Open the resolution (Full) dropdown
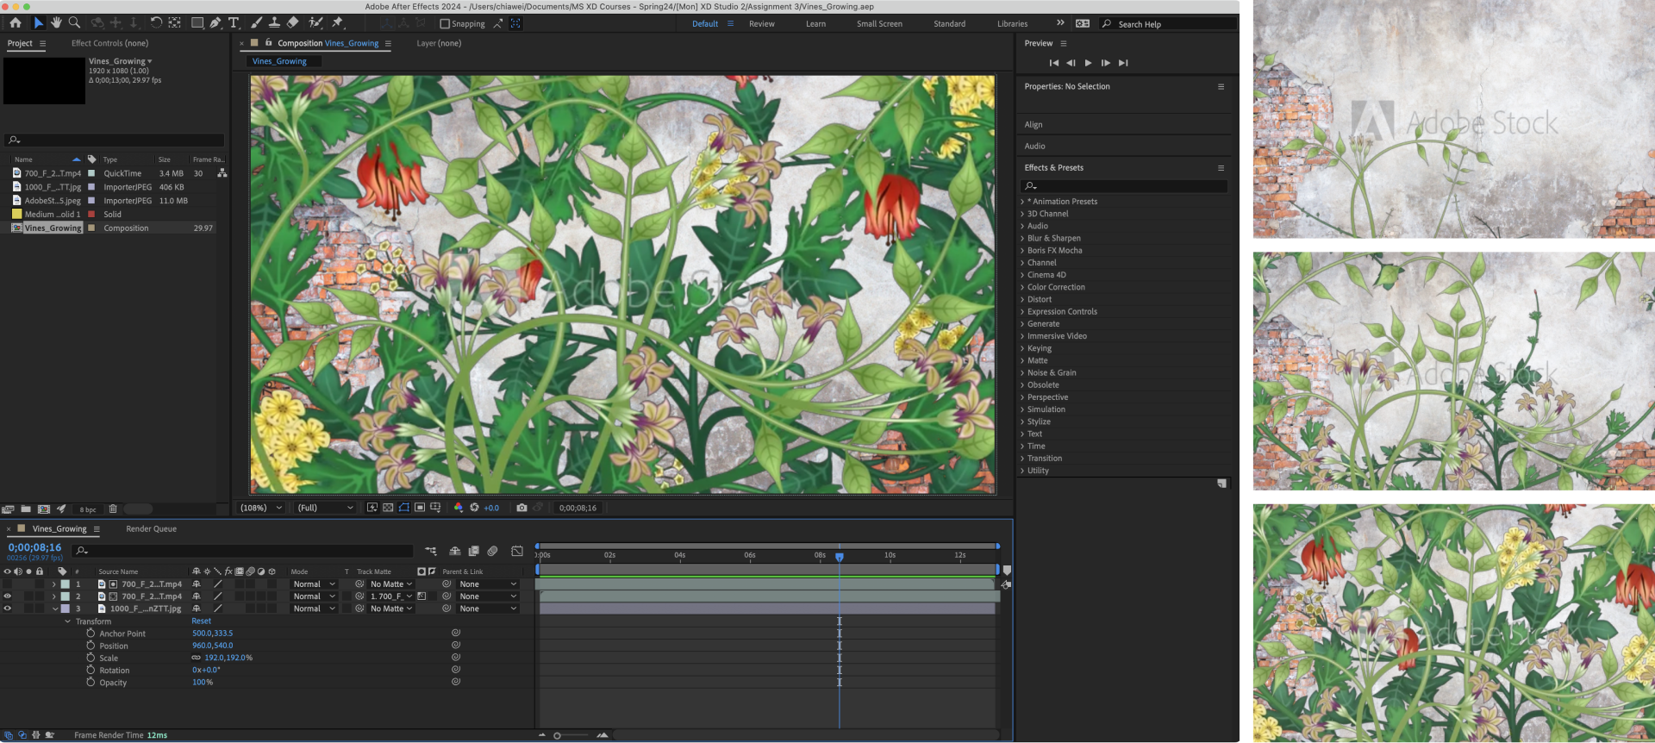This screenshot has width=1655, height=743. 325,508
